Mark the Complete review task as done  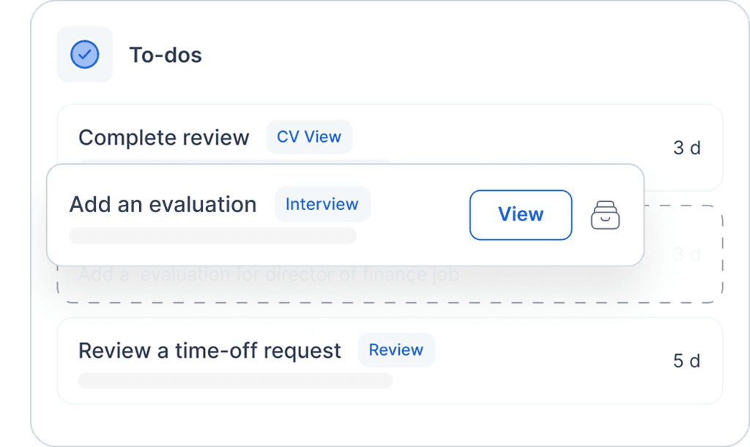164,138
